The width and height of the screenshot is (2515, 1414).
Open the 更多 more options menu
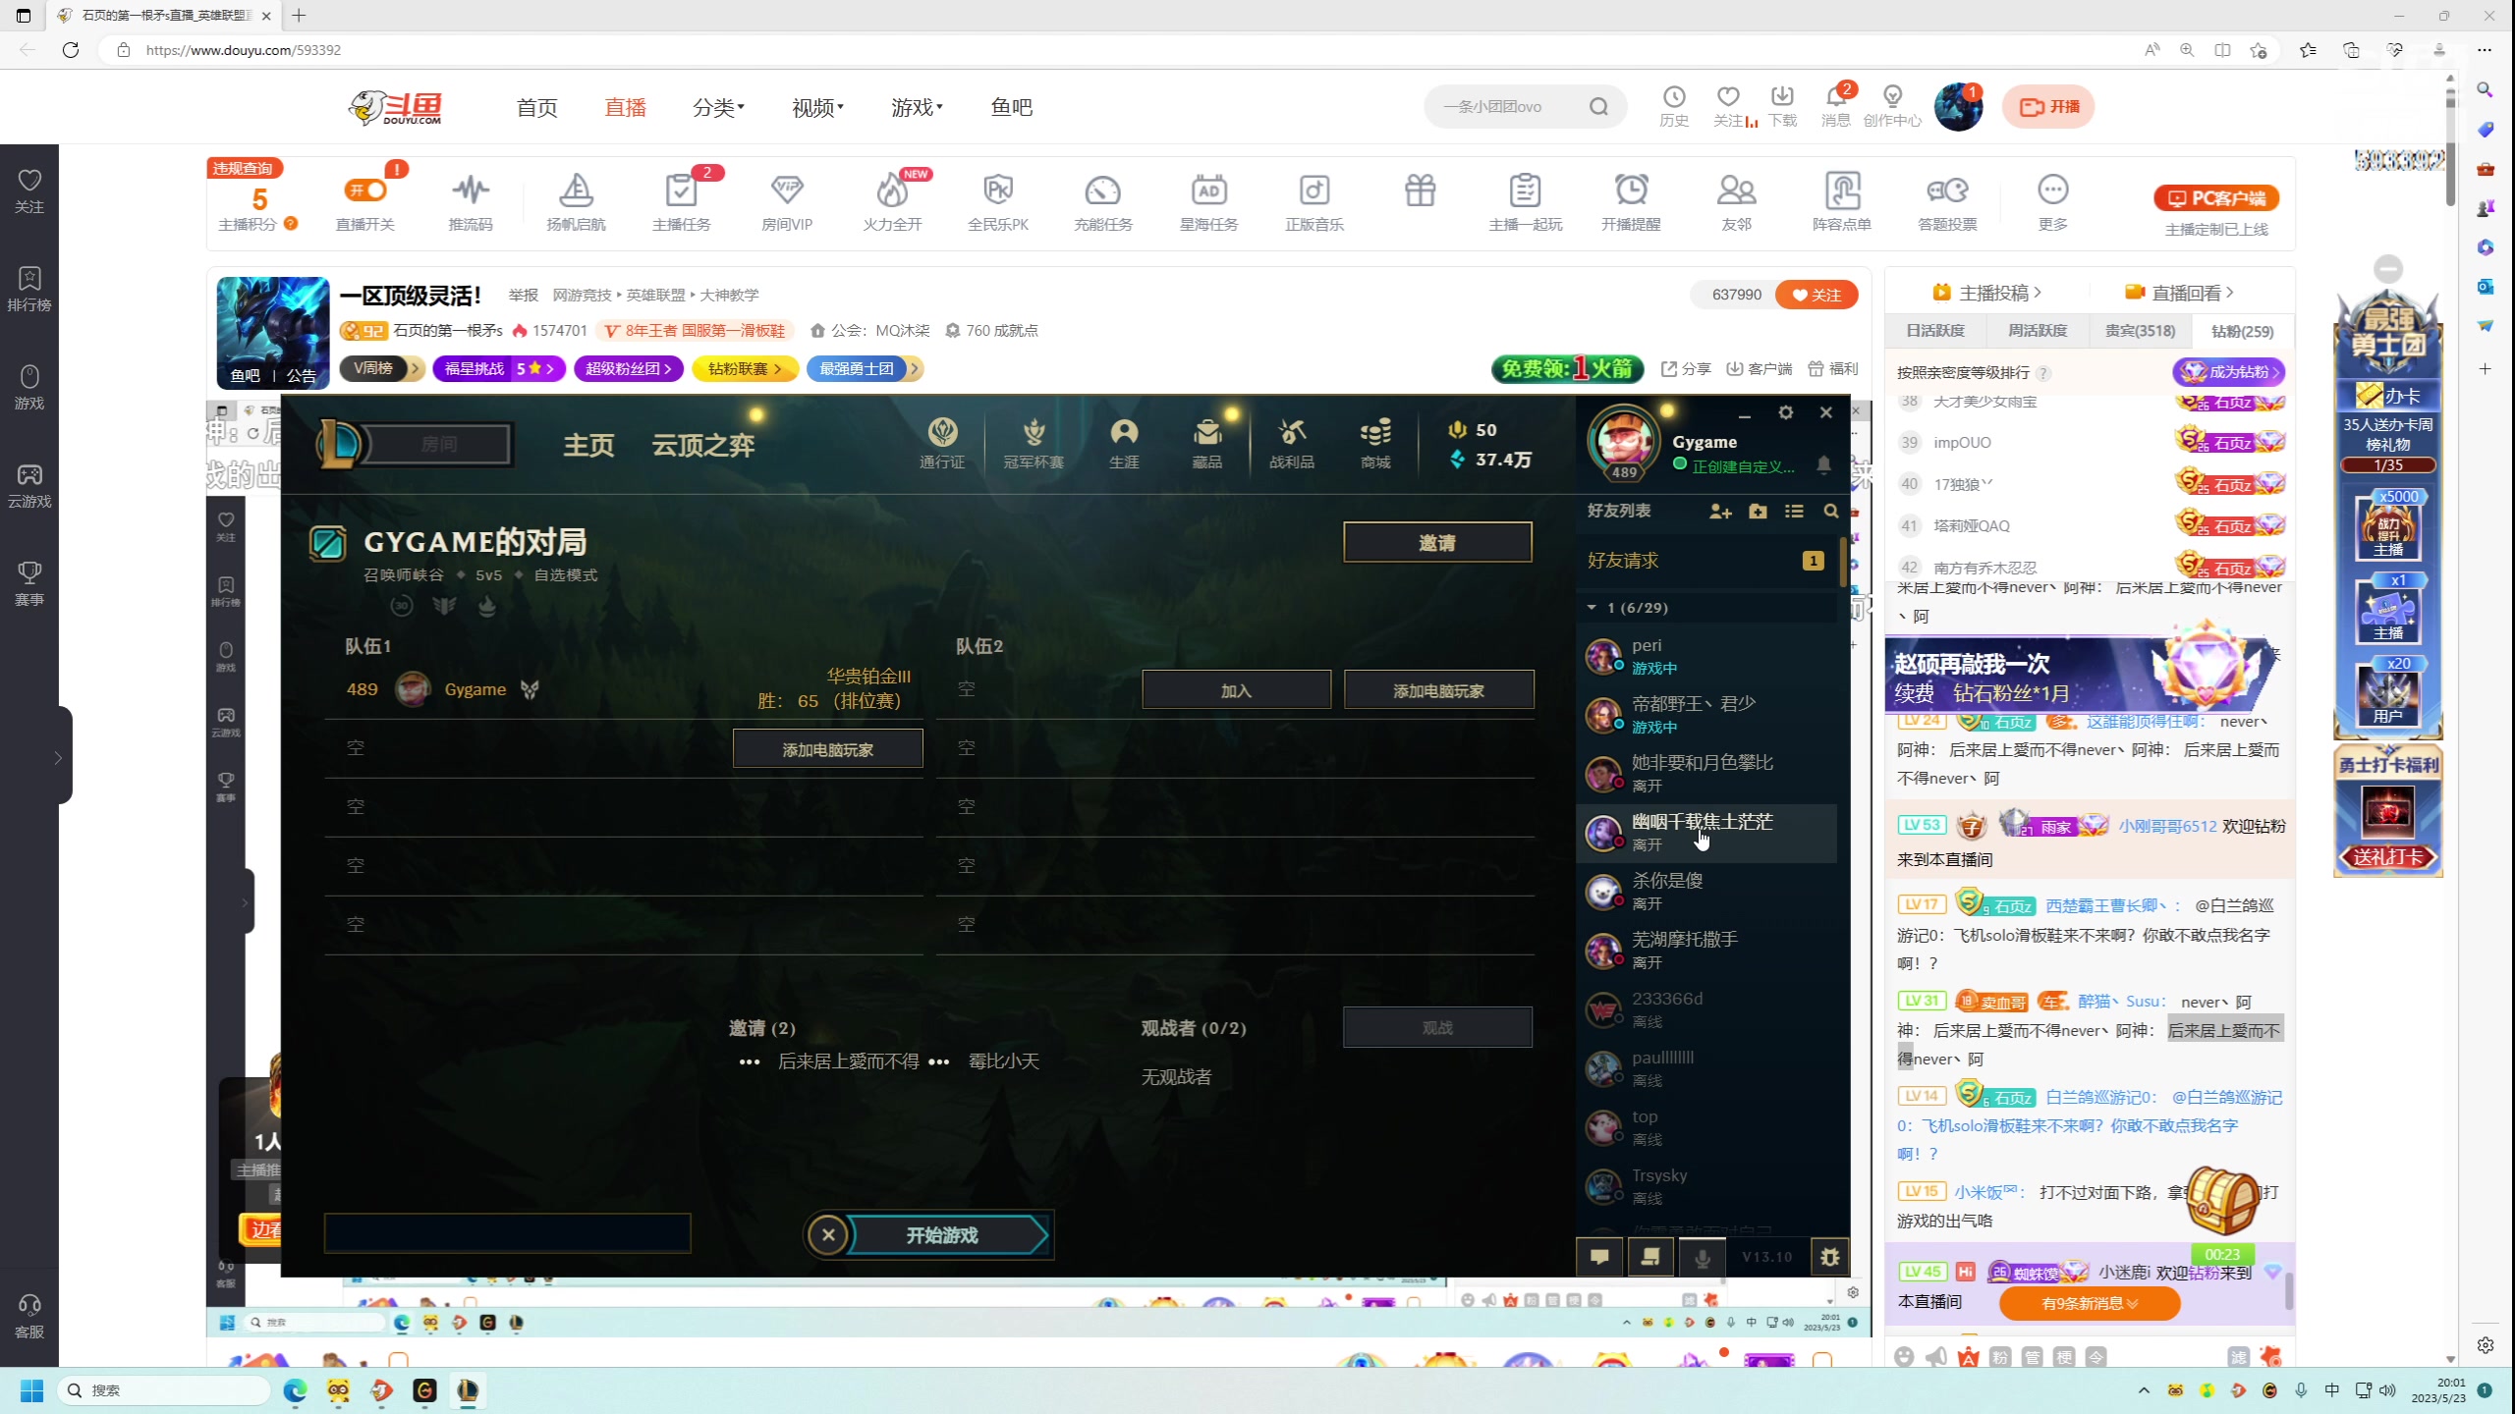tap(2052, 202)
